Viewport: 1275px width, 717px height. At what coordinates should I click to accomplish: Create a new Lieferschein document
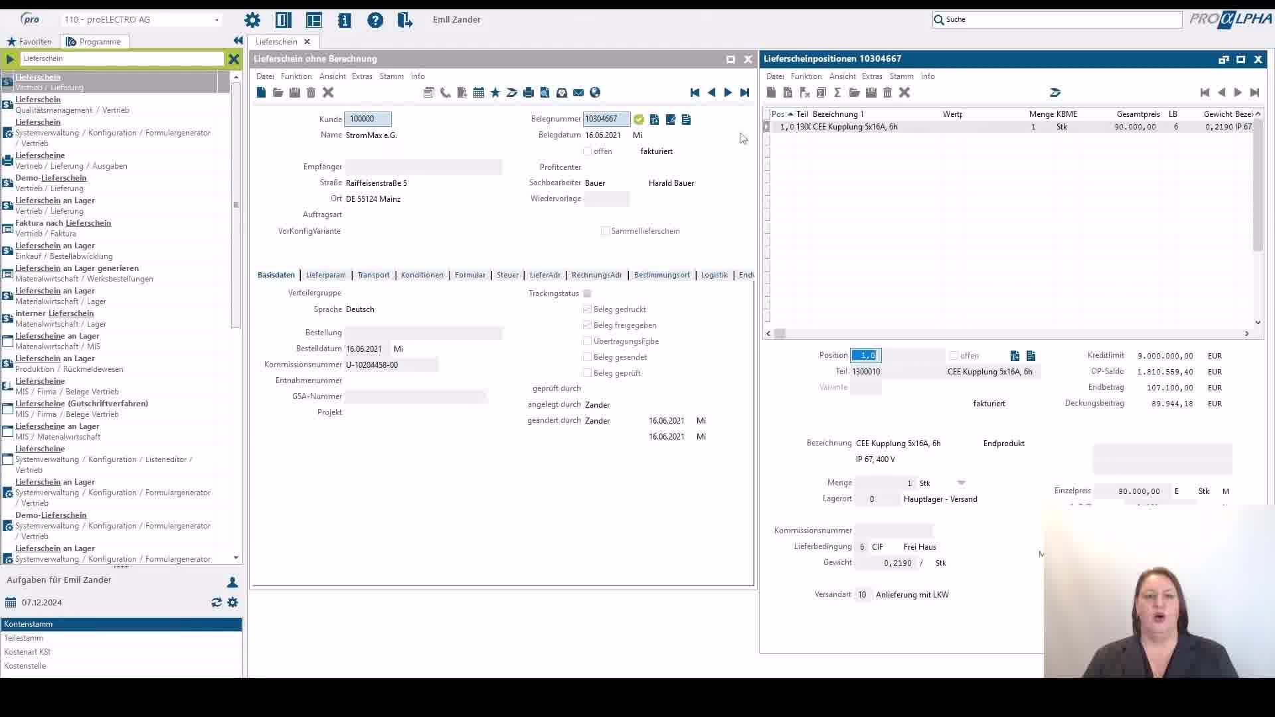pos(261,93)
